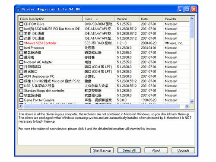Select the ACPI Uniprocessor PC checkbox
The image size is (216, 162).
[21, 76]
